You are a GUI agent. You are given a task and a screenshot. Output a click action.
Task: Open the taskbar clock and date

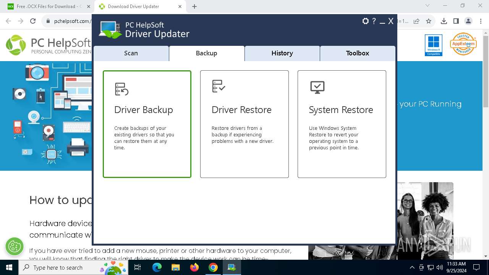456,267
